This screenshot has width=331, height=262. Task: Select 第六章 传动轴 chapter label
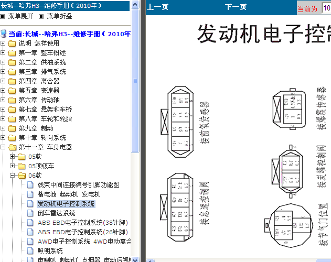click(39, 100)
